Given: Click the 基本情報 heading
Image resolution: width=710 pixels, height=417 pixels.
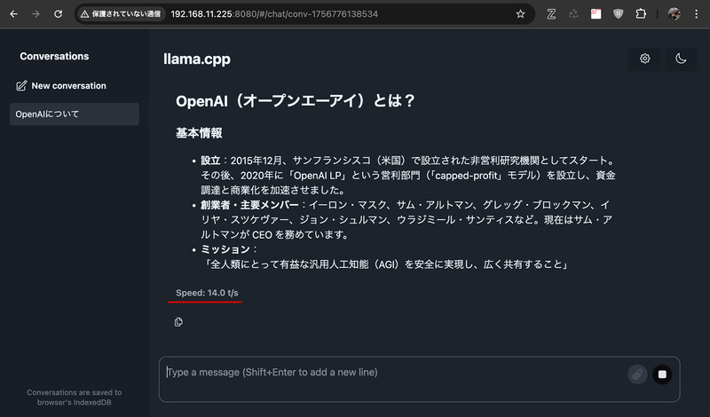Looking at the screenshot, I should 199,133.
